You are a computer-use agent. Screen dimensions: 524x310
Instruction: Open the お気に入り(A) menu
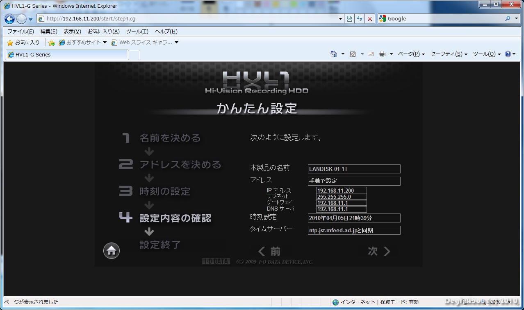(x=103, y=31)
